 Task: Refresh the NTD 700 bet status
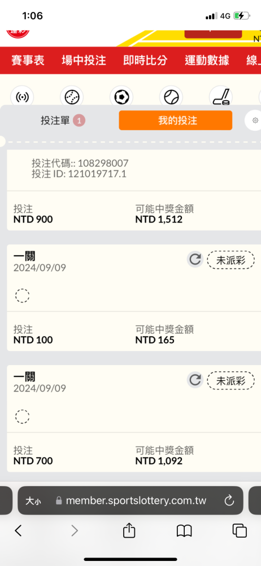click(195, 380)
